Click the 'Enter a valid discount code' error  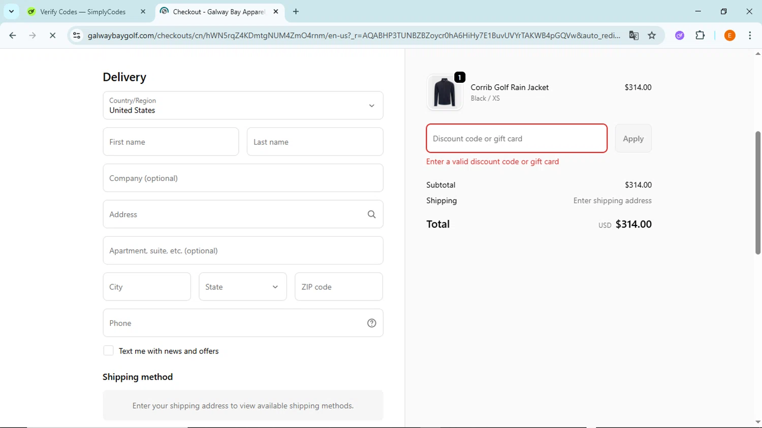coord(492,161)
